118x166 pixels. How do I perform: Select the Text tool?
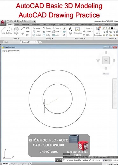tap(70, 31)
